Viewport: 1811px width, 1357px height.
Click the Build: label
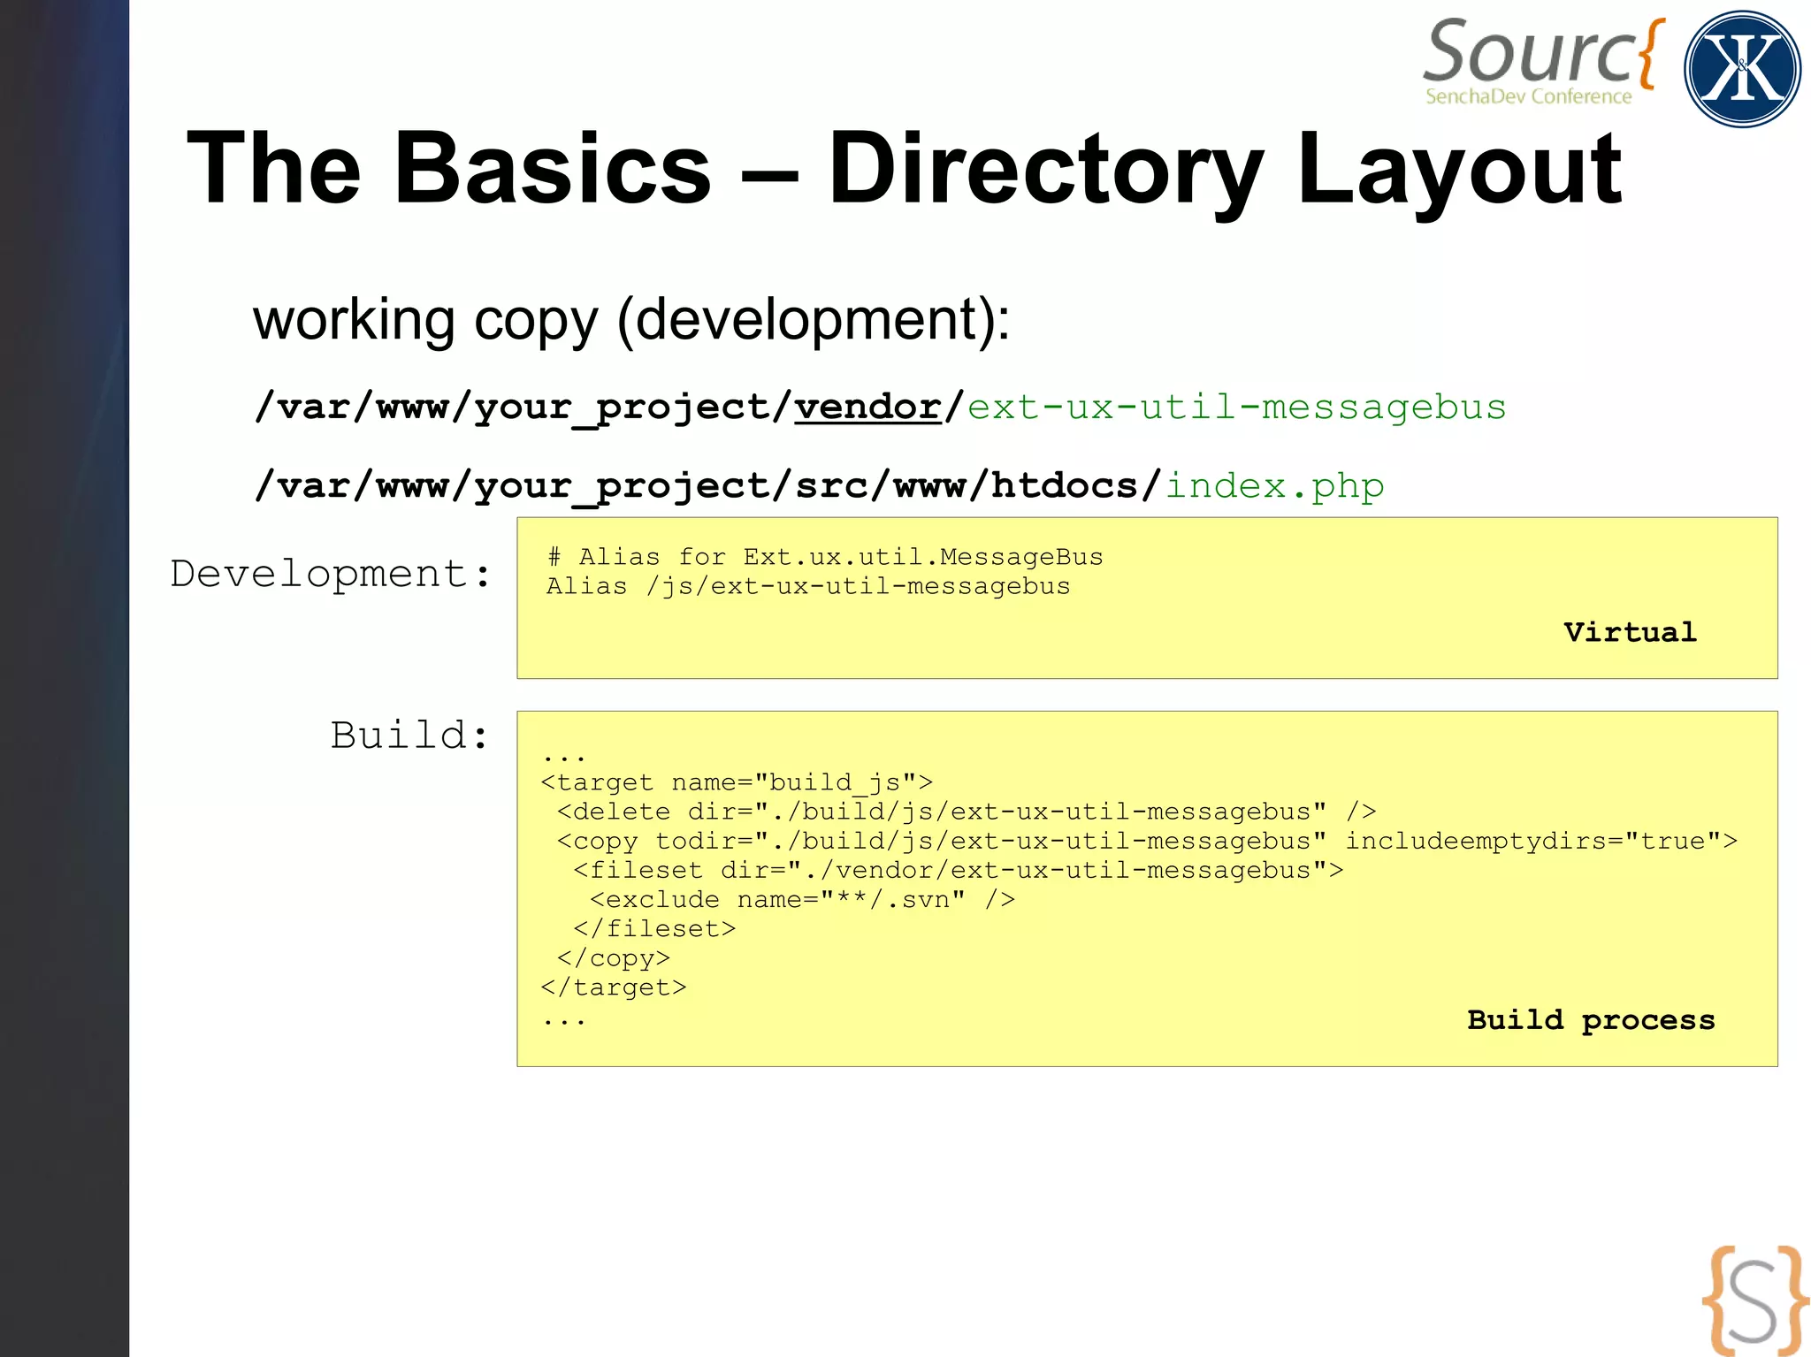click(x=409, y=736)
